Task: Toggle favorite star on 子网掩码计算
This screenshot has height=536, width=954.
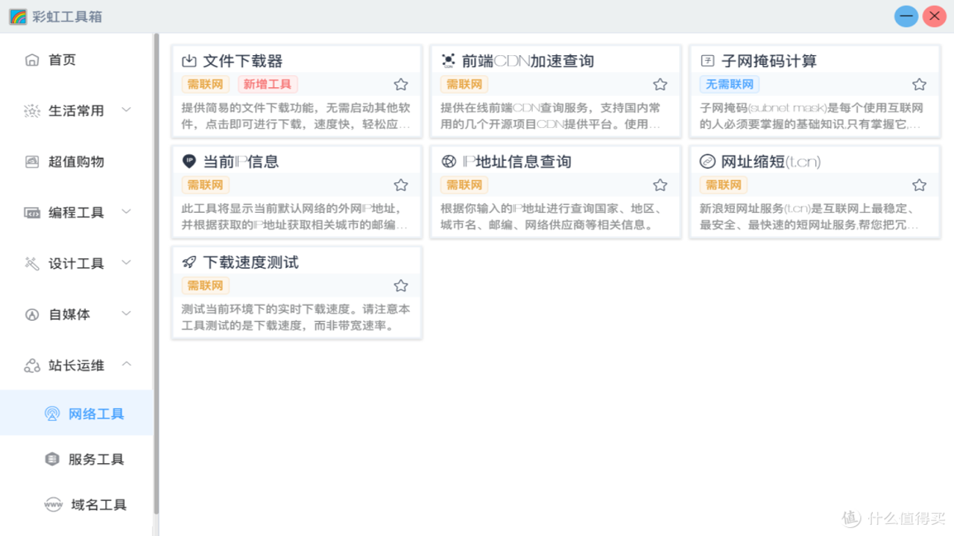Action: (920, 85)
